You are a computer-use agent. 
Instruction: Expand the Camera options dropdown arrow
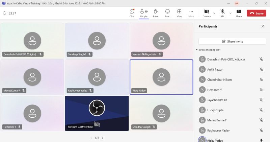(214, 13)
